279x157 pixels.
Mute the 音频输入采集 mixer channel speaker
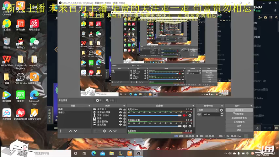(184, 126)
